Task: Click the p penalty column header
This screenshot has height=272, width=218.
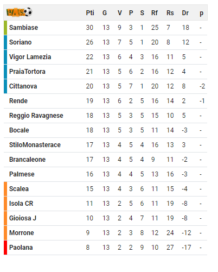Action: [x=201, y=13]
